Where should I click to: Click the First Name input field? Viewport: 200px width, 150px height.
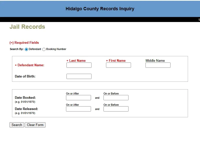pyautogui.click(x=118, y=65)
